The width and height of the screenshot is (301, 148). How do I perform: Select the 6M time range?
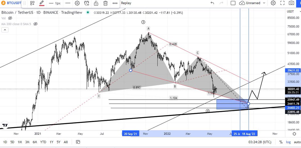click(x=35, y=142)
